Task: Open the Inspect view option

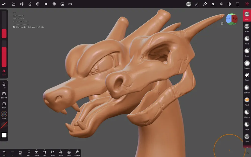Action: coord(77,153)
